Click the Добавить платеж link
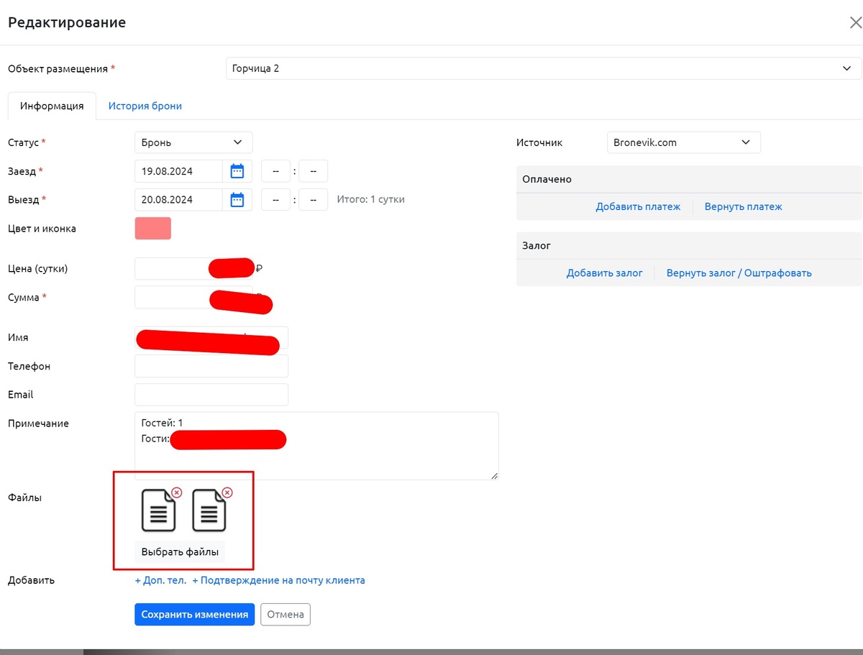 click(638, 206)
